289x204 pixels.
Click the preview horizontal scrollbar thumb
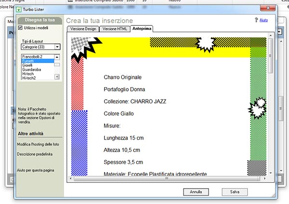click(x=167, y=178)
